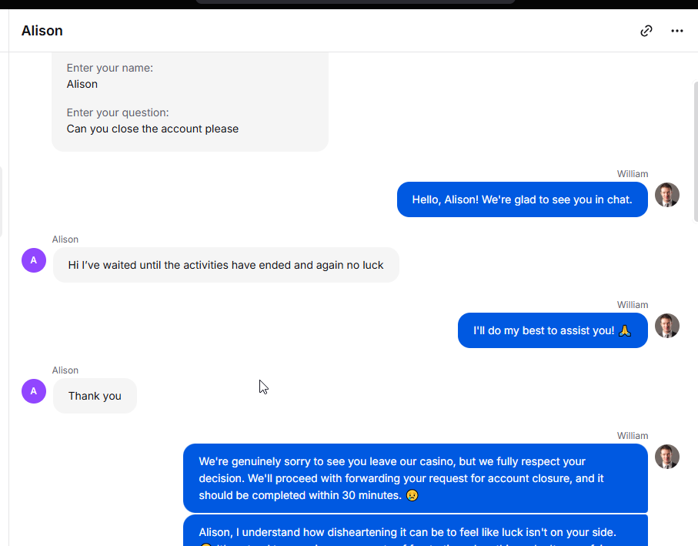Image resolution: width=698 pixels, height=546 pixels.
Task: Click the 'Enter your name' form field value Alison
Action: 82,84
